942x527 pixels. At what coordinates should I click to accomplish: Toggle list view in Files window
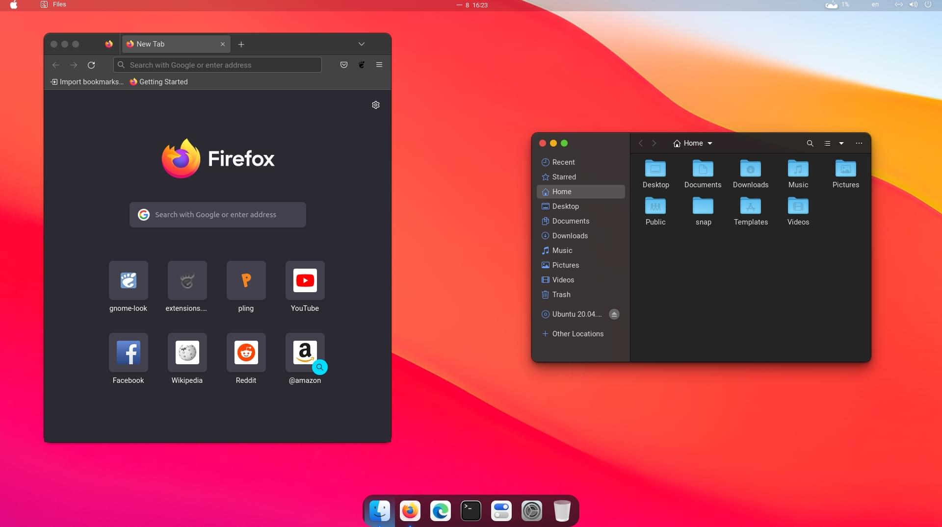827,143
